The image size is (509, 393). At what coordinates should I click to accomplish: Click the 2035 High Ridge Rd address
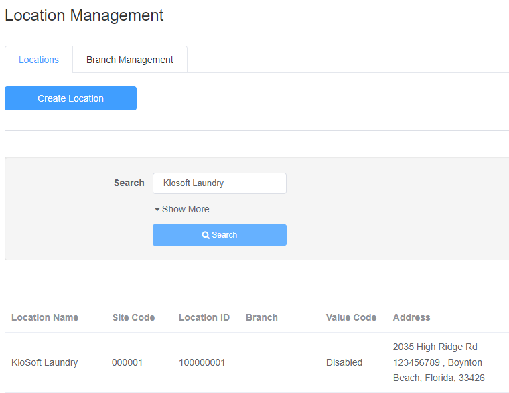pos(439,362)
